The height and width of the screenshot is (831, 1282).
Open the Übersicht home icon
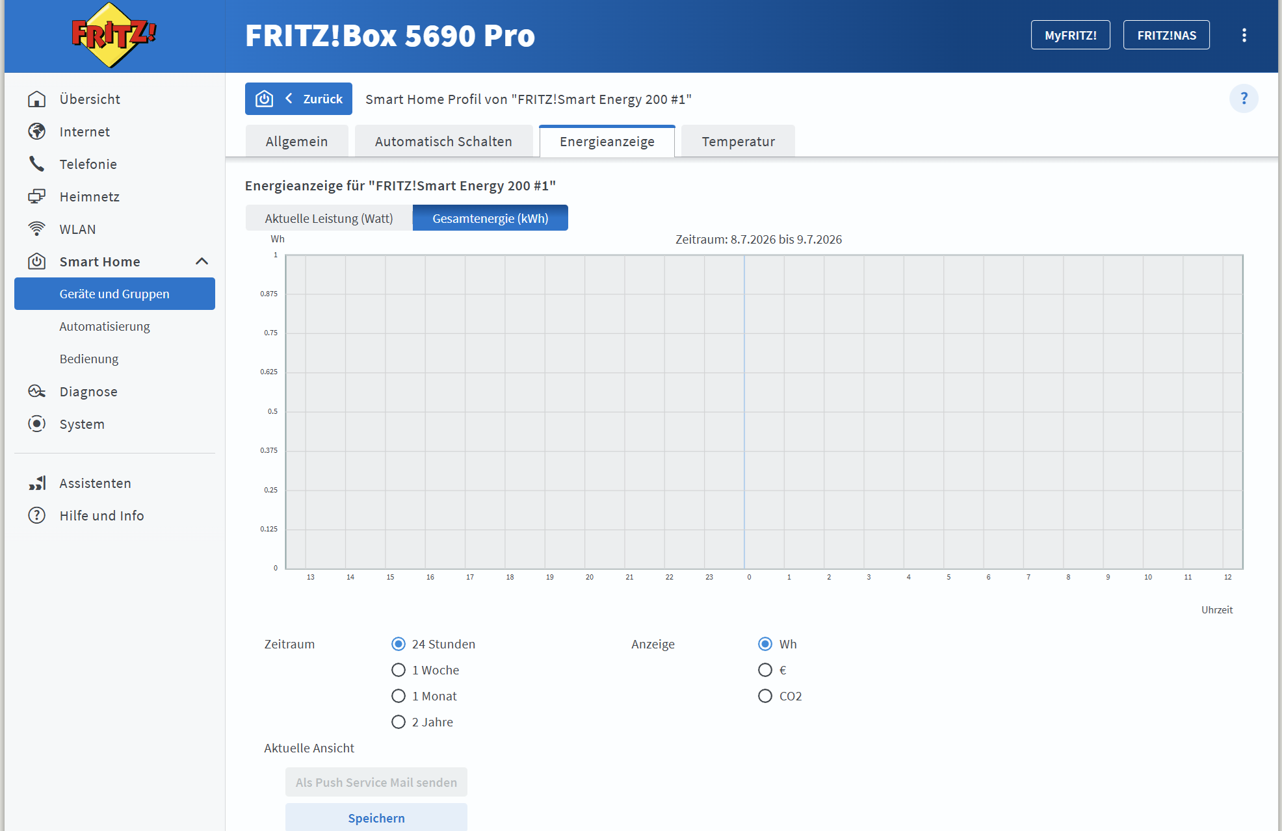click(37, 99)
